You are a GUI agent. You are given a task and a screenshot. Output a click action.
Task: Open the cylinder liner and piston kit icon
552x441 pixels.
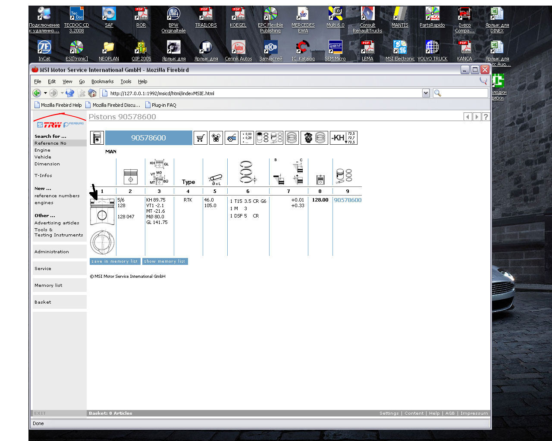point(270,138)
